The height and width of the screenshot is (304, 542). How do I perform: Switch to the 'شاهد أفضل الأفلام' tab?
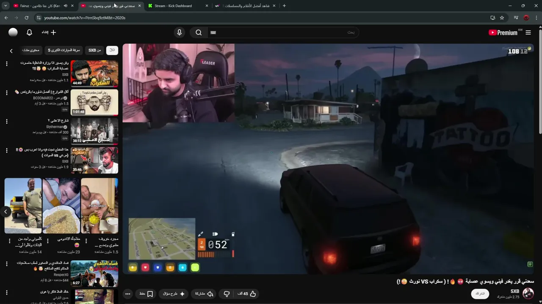(247, 6)
